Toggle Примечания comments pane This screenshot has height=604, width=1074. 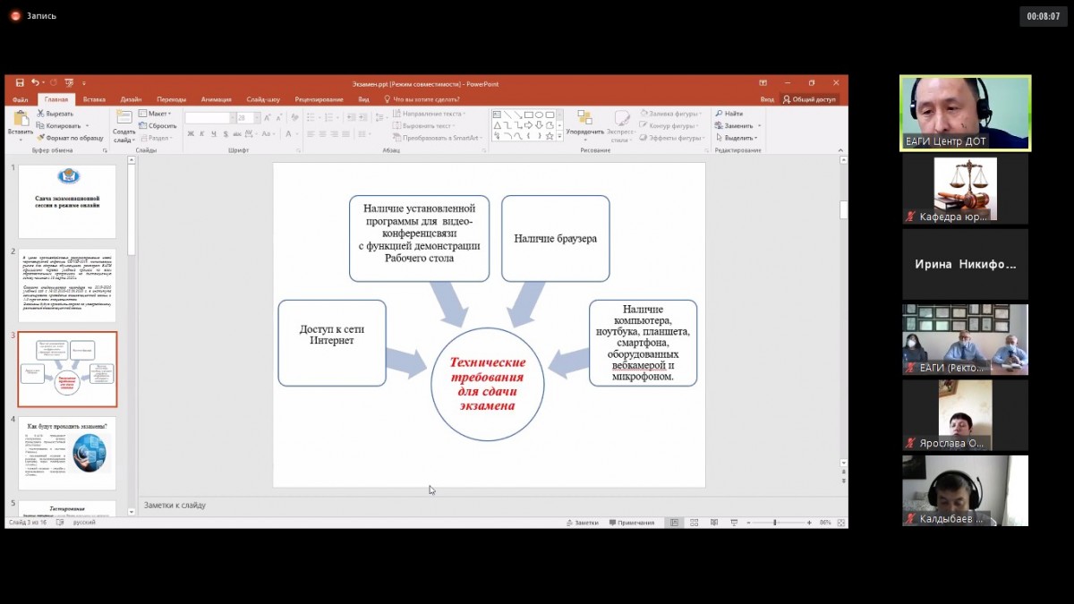pyautogui.click(x=632, y=523)
